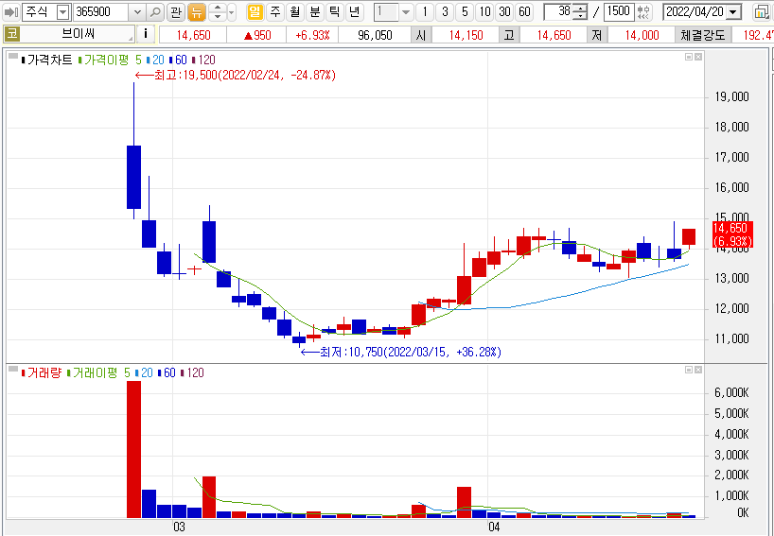Screen dimensions: 774x536
Task: Switch to the 주 weekly chart period
Action: click(275, 12)
